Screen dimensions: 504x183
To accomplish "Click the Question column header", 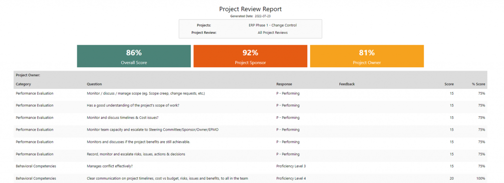I will 94,84.
